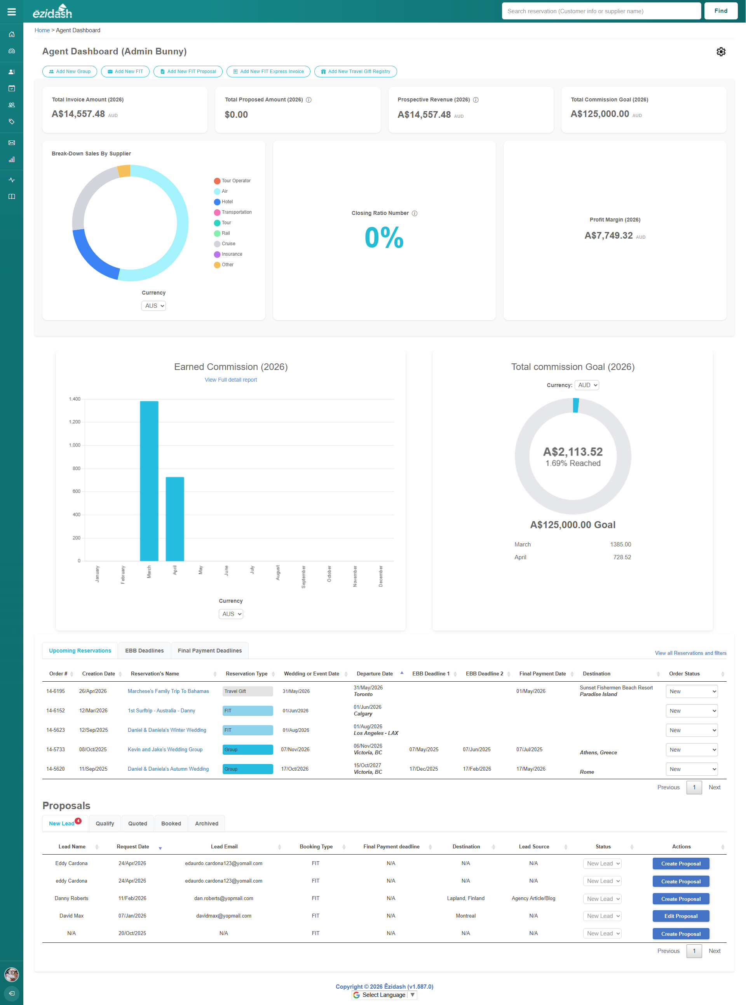Viewport: 746px width, 1005px height.
Task: Open Marchese's Family Trip To Bahamas reservation
Action: (169, 691)
